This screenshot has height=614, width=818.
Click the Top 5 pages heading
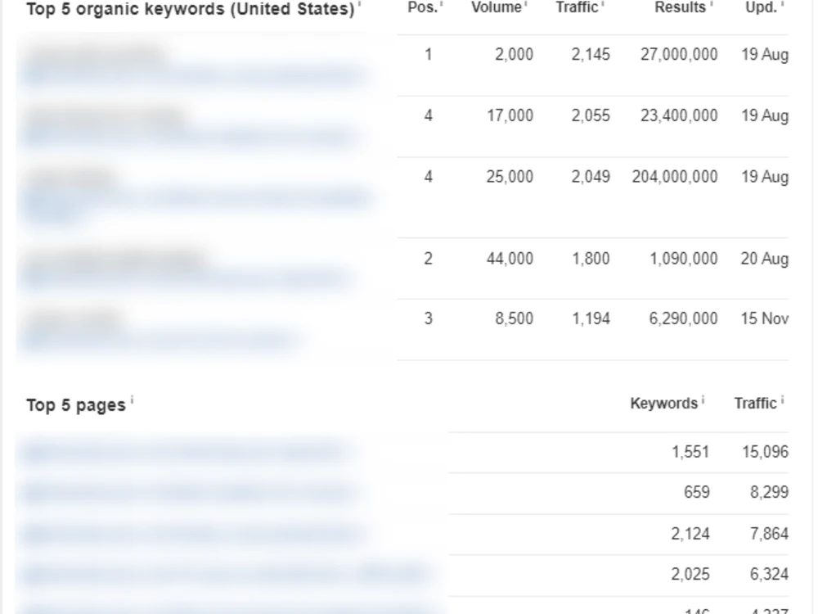pyautogui.click(x=76, y=405)
